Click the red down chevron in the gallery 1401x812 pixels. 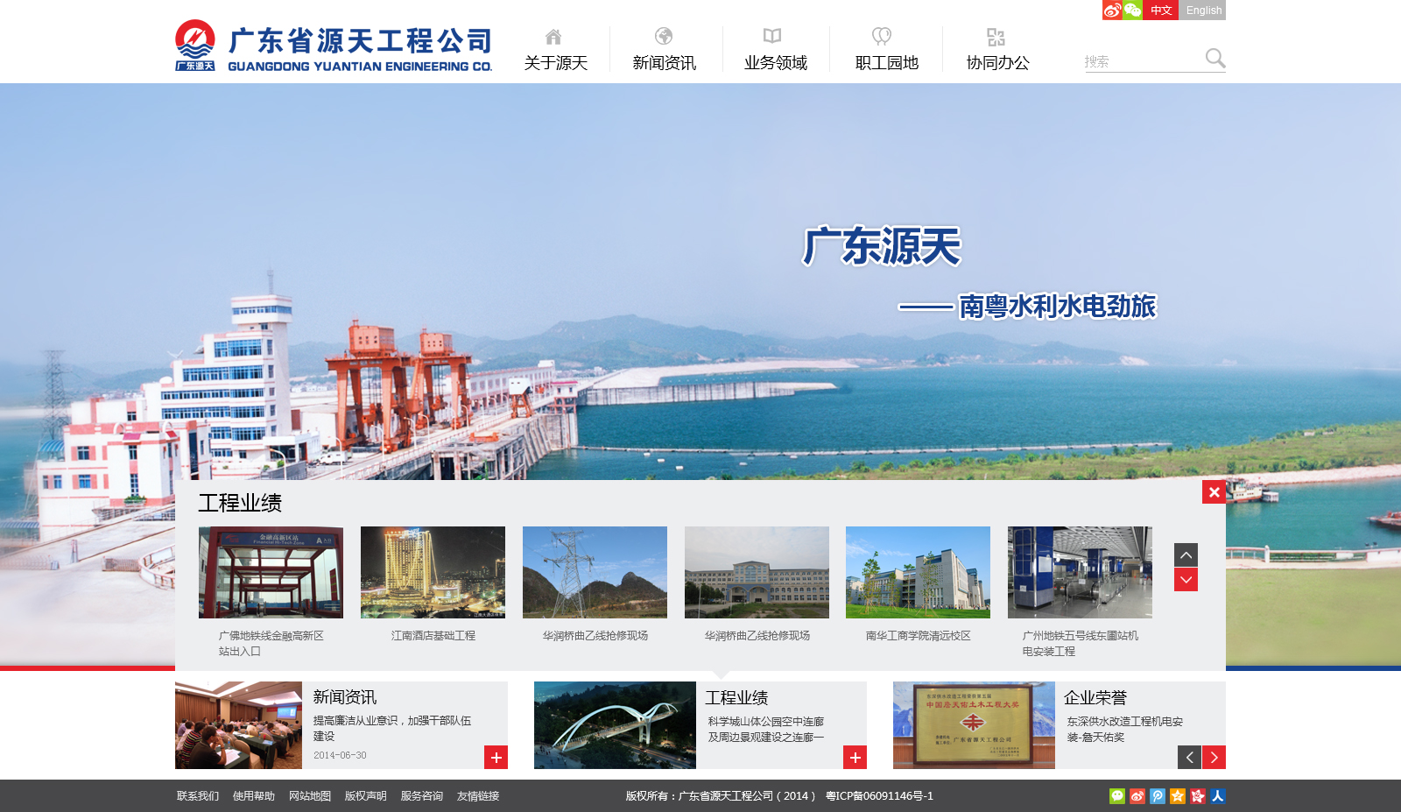pyautogui.click(x=1186, y=580)
